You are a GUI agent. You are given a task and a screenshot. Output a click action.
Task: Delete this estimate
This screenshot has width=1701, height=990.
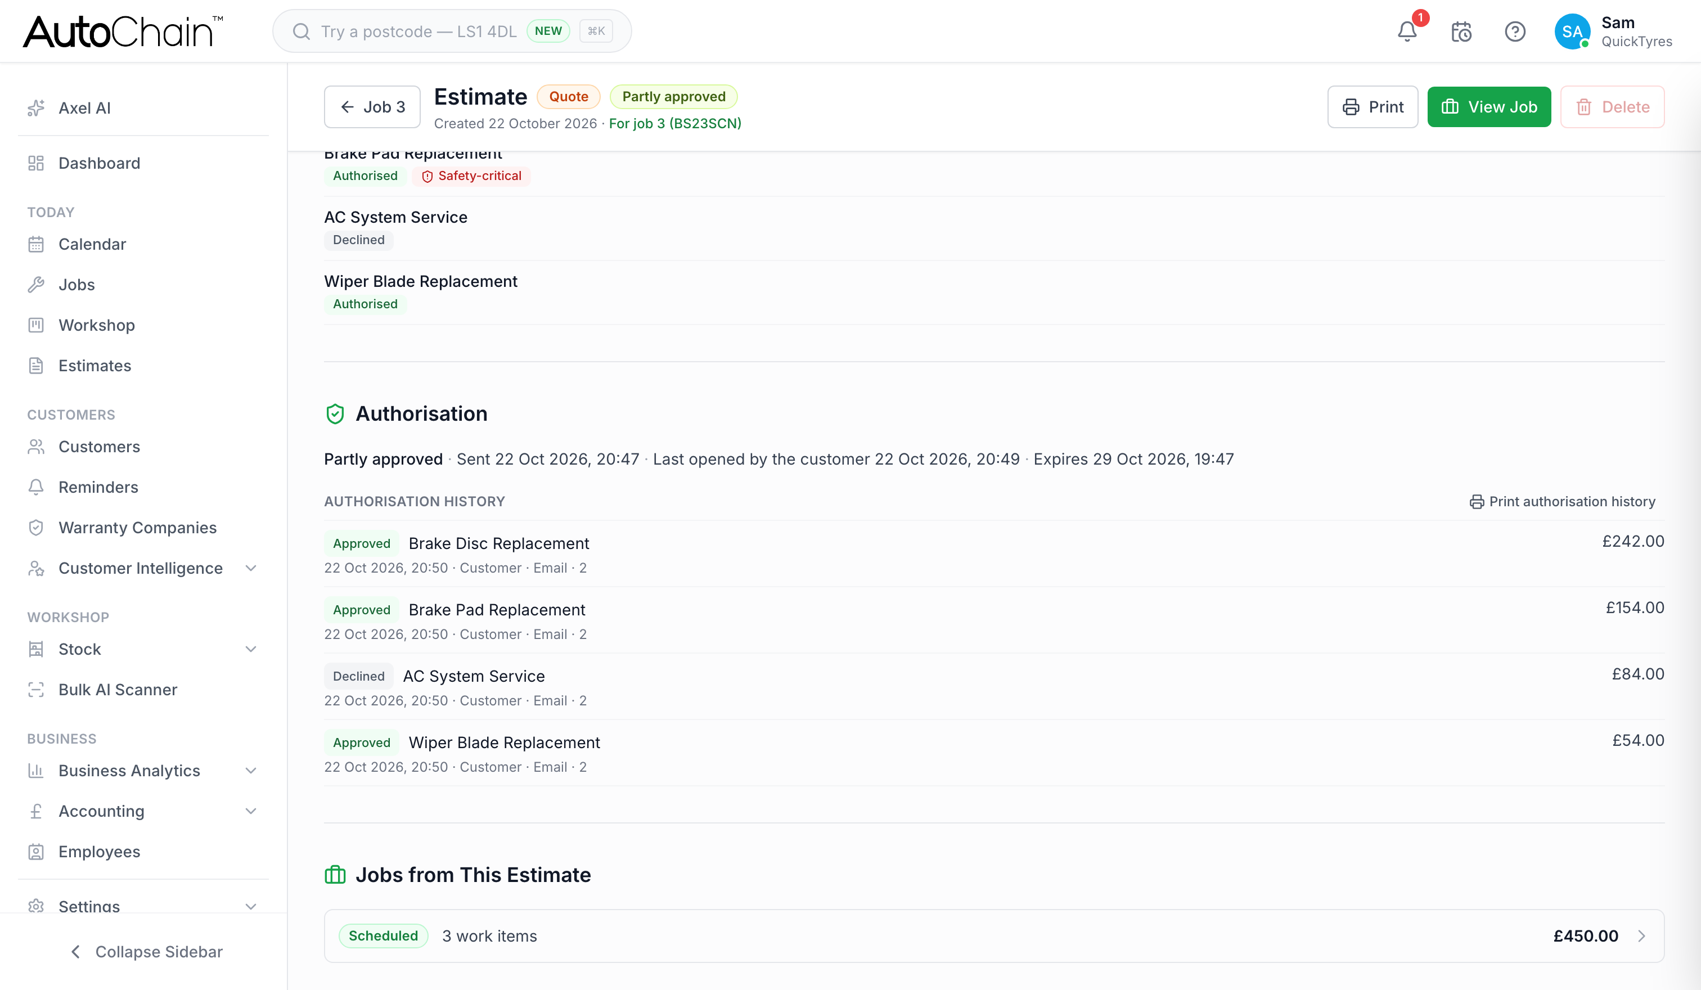tap(1612, 107)
